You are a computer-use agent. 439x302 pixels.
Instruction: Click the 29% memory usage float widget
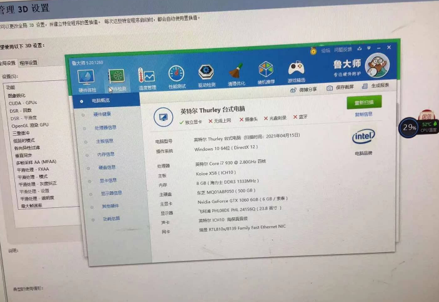pyautogui.click(x=408, y=128)
